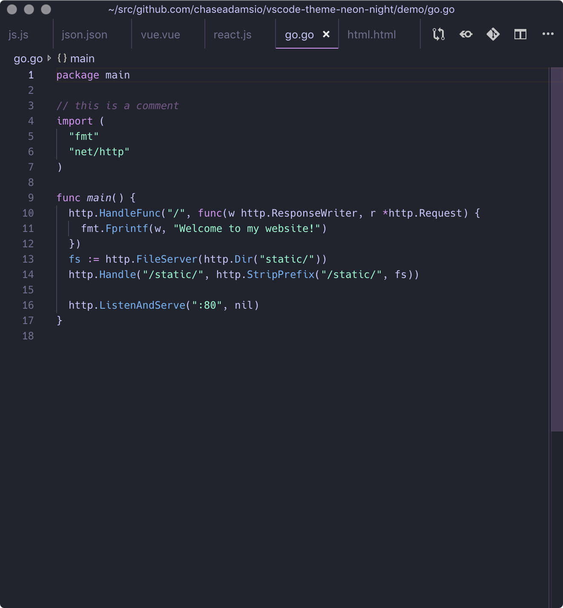Click the file path in the title bar
The image size is (563, 608).
281,9
